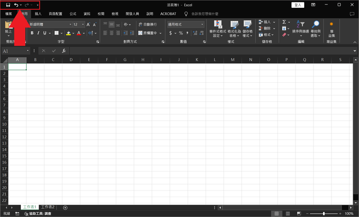The height and width of the screenshot is (217, 359).
Task: Click the Undo arrow icon
Action: tap(16, 5)
